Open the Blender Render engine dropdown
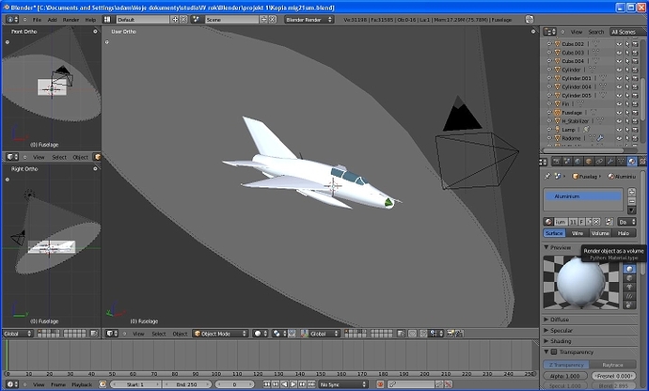Image resolution: width=649 pixels, height=391 pixels. pyautogui.click(x=309, y=20)
